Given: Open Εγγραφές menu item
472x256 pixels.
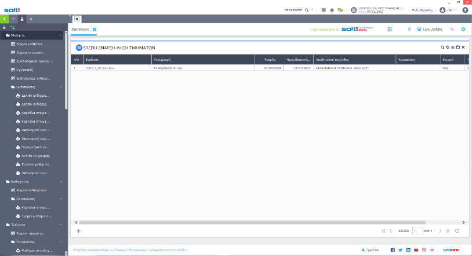Looking at the screenshot, I should coord(25,70).
